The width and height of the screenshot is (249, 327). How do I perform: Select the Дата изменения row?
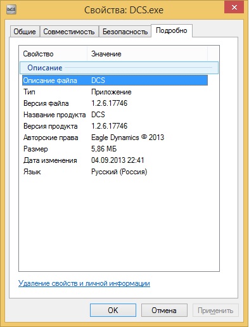(115, 160)
